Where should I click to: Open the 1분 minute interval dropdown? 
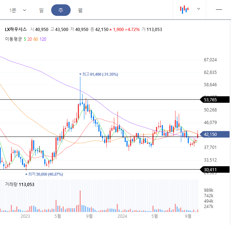pyautogui.click(x=18, y=10)
